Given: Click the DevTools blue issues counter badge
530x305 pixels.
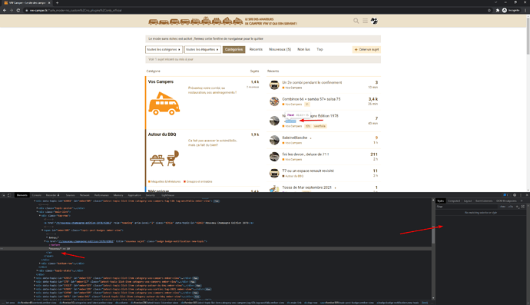Looking at the screenshot, I should 505,195.
